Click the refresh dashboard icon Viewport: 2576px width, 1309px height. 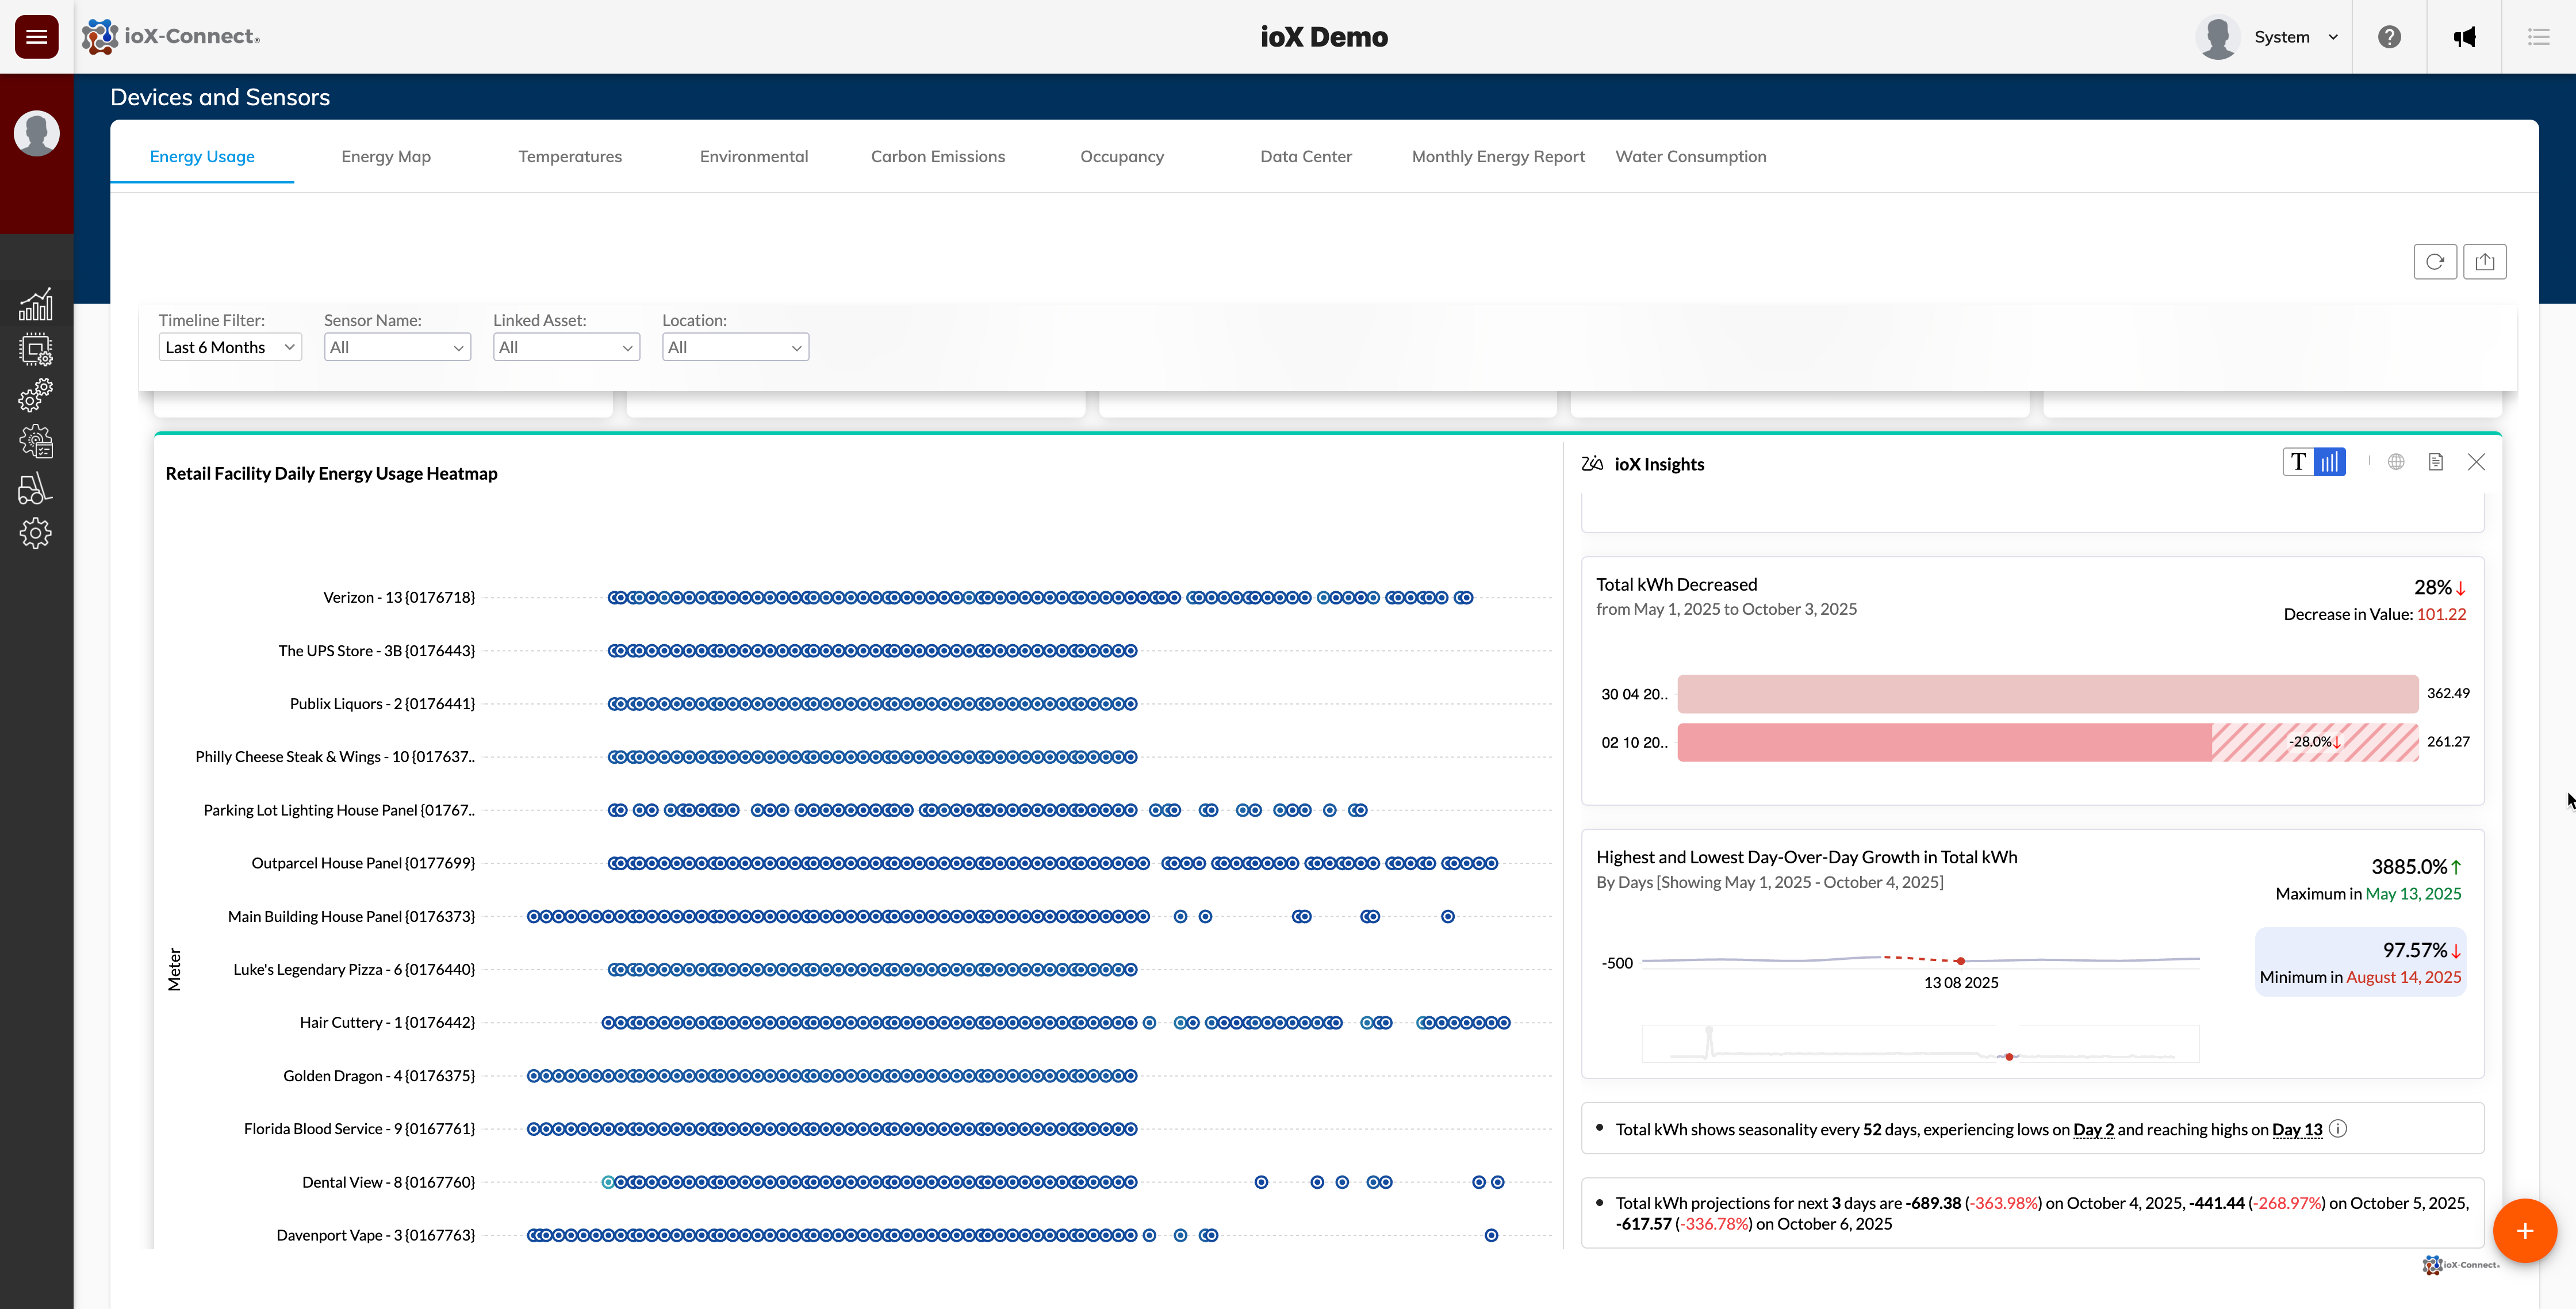pos(2434,262)
